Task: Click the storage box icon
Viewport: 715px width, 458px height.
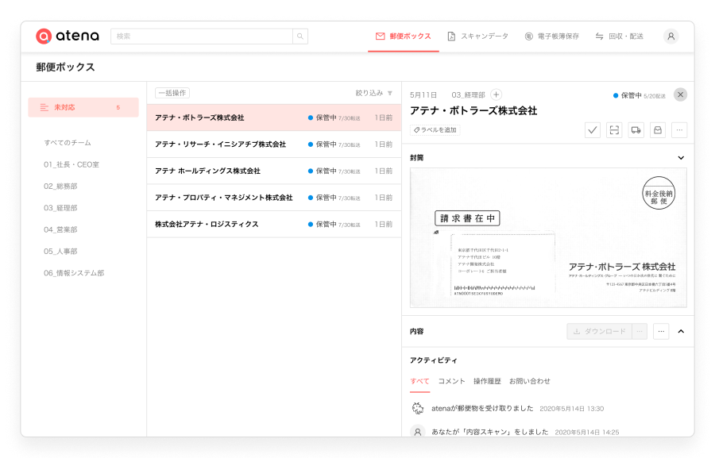Action: (x=658, y=130)
